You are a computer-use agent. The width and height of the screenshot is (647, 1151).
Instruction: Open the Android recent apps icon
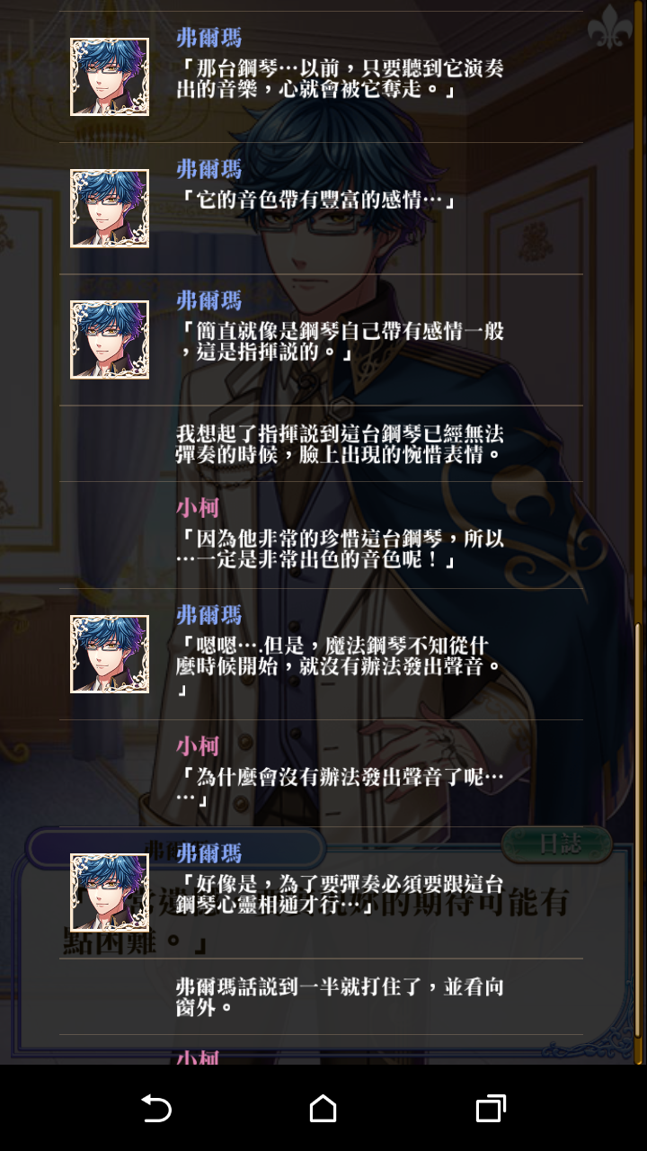pyautogui.click(x=490, y=1108)
